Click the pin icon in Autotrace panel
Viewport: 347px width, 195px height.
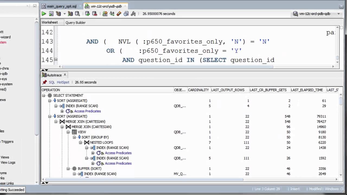pyautogui.click(x=45, y=82)
